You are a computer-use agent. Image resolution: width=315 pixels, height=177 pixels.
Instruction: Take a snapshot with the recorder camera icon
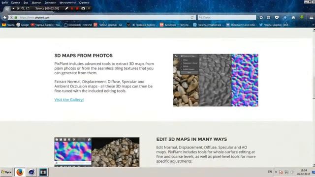(83, 8)
